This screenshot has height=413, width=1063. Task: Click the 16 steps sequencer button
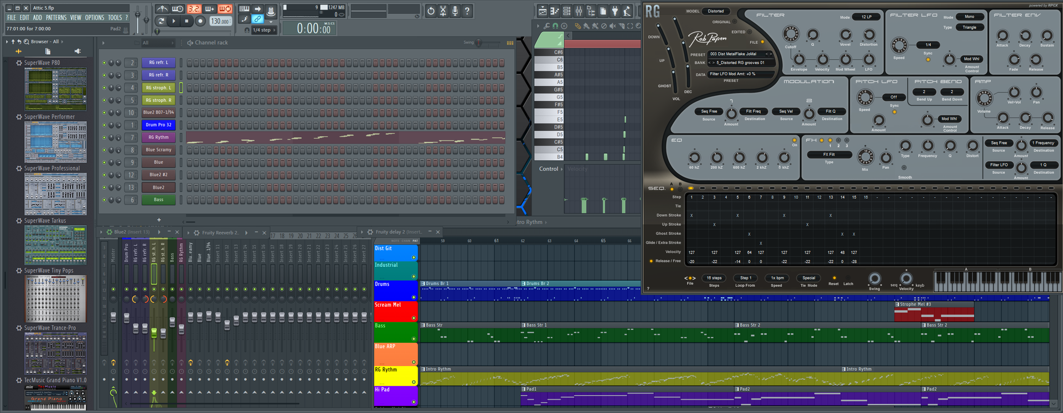(714, 278)
